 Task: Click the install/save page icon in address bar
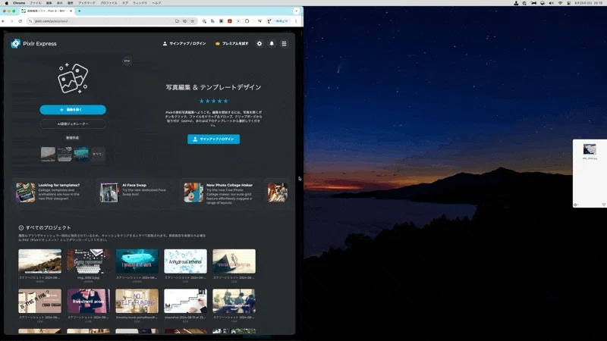[177, 21]
